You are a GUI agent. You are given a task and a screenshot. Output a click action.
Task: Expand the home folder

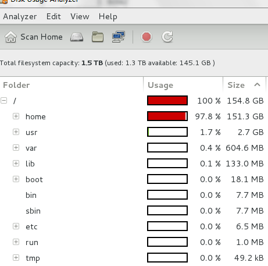tap(16, 116)
